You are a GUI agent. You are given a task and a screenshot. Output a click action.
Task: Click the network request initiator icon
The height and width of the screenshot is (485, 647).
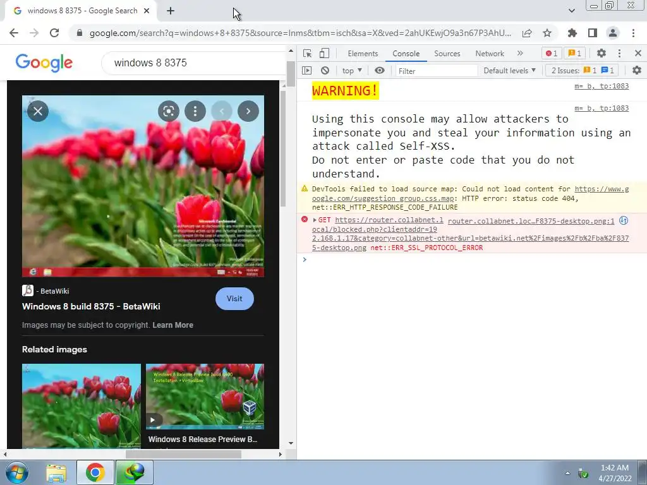coord(624,220)
